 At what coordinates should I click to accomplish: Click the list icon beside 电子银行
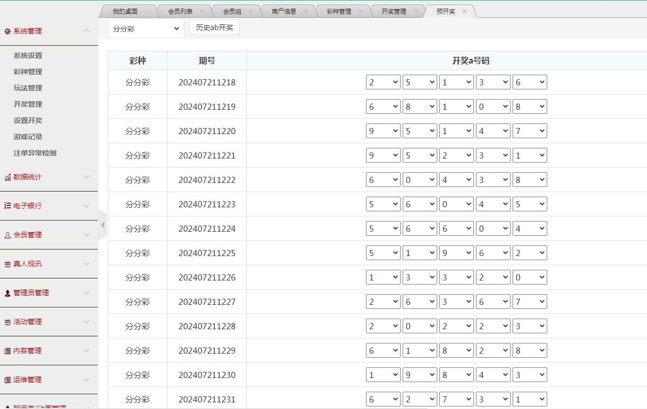click(x=8, y=206)
